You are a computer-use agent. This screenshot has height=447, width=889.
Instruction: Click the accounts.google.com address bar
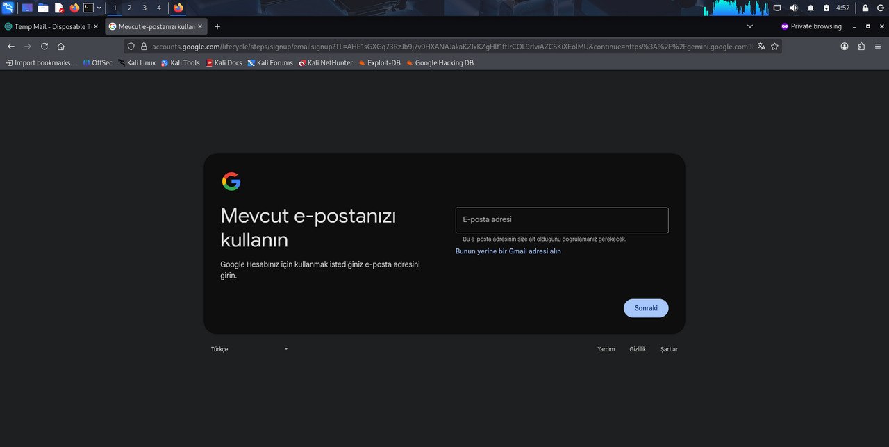coord(451,47)
